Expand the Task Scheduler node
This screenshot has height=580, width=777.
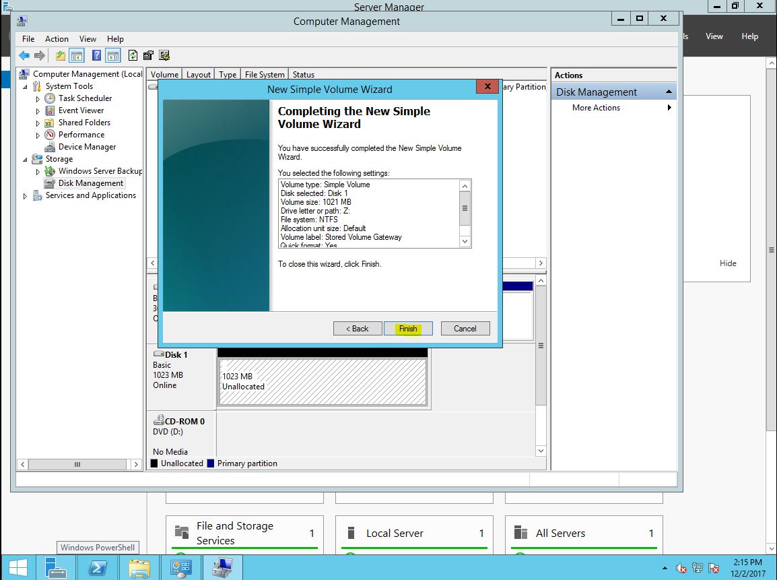coord(38,99)
